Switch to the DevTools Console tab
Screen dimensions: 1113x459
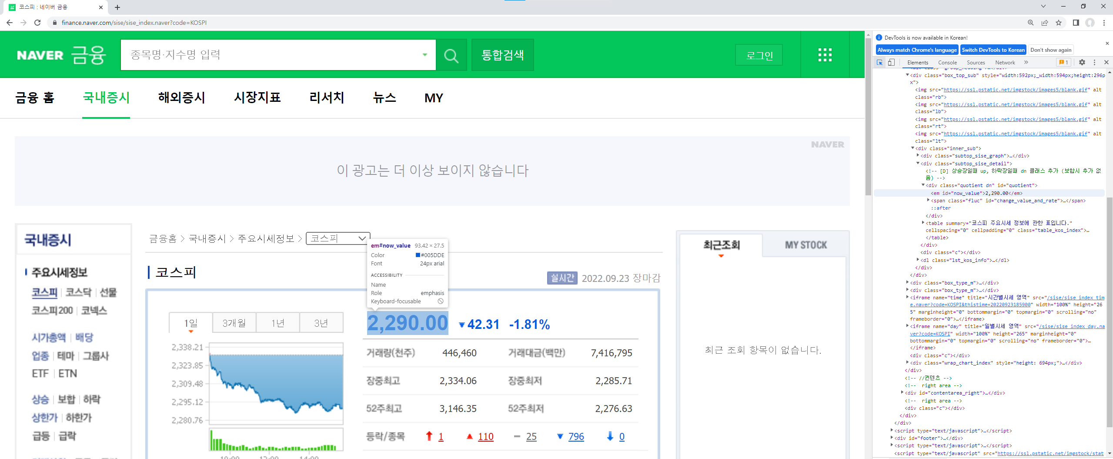coord(947,63)
